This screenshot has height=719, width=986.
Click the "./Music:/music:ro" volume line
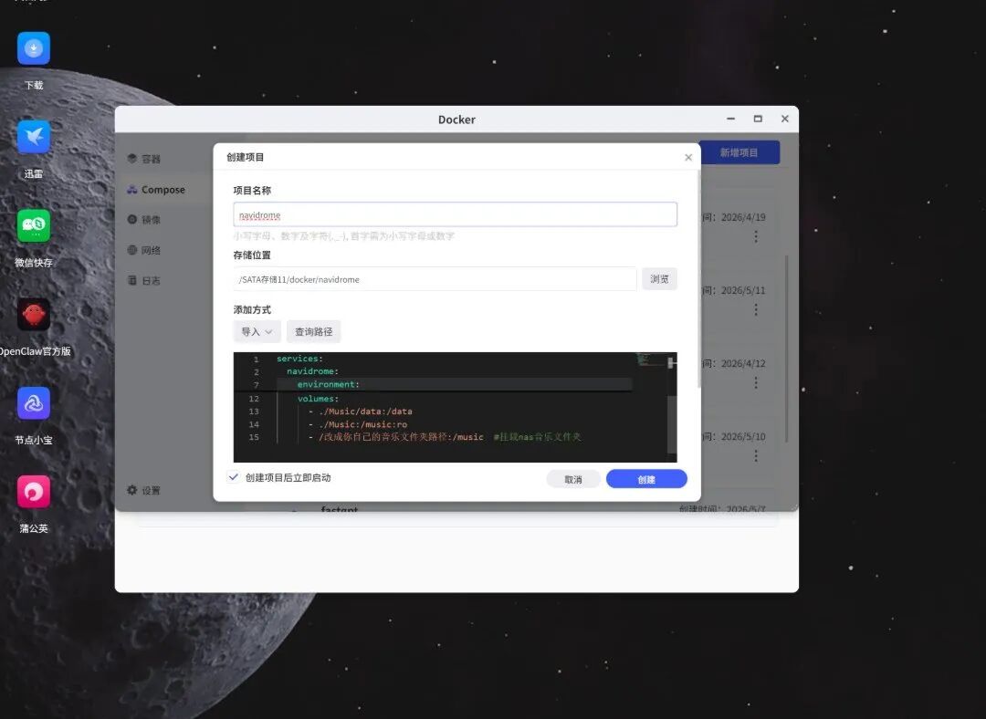click(x=358, y=424)
